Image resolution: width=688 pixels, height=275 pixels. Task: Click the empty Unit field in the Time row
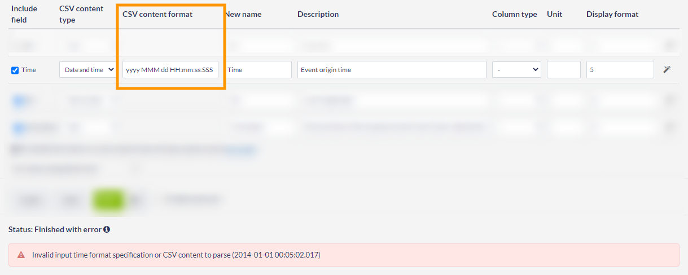coord(563,70)
